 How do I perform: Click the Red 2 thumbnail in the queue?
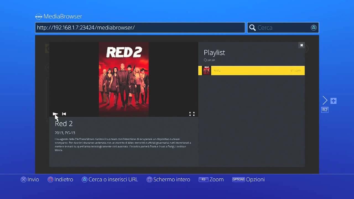point(207,70)
